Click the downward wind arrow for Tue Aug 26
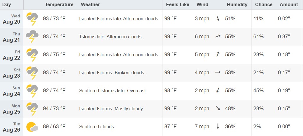Viewport: 303px width, 136px height. (218, 127)
